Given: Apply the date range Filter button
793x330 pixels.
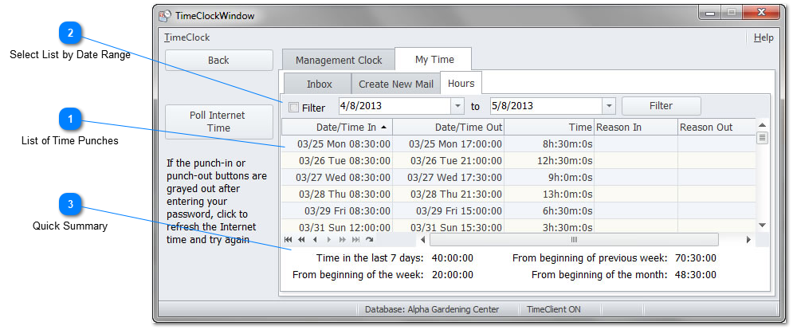Looking at the screenshot, I should click(x=661, y=106).
